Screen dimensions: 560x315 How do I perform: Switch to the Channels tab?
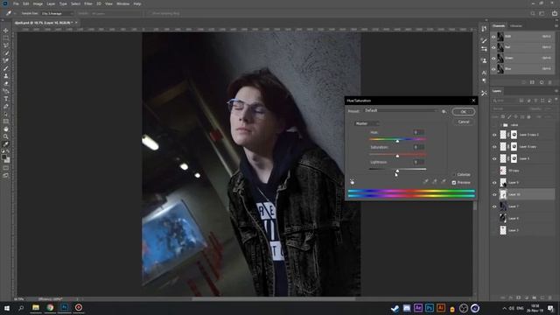pyautogui.click(x=499, y=25)
